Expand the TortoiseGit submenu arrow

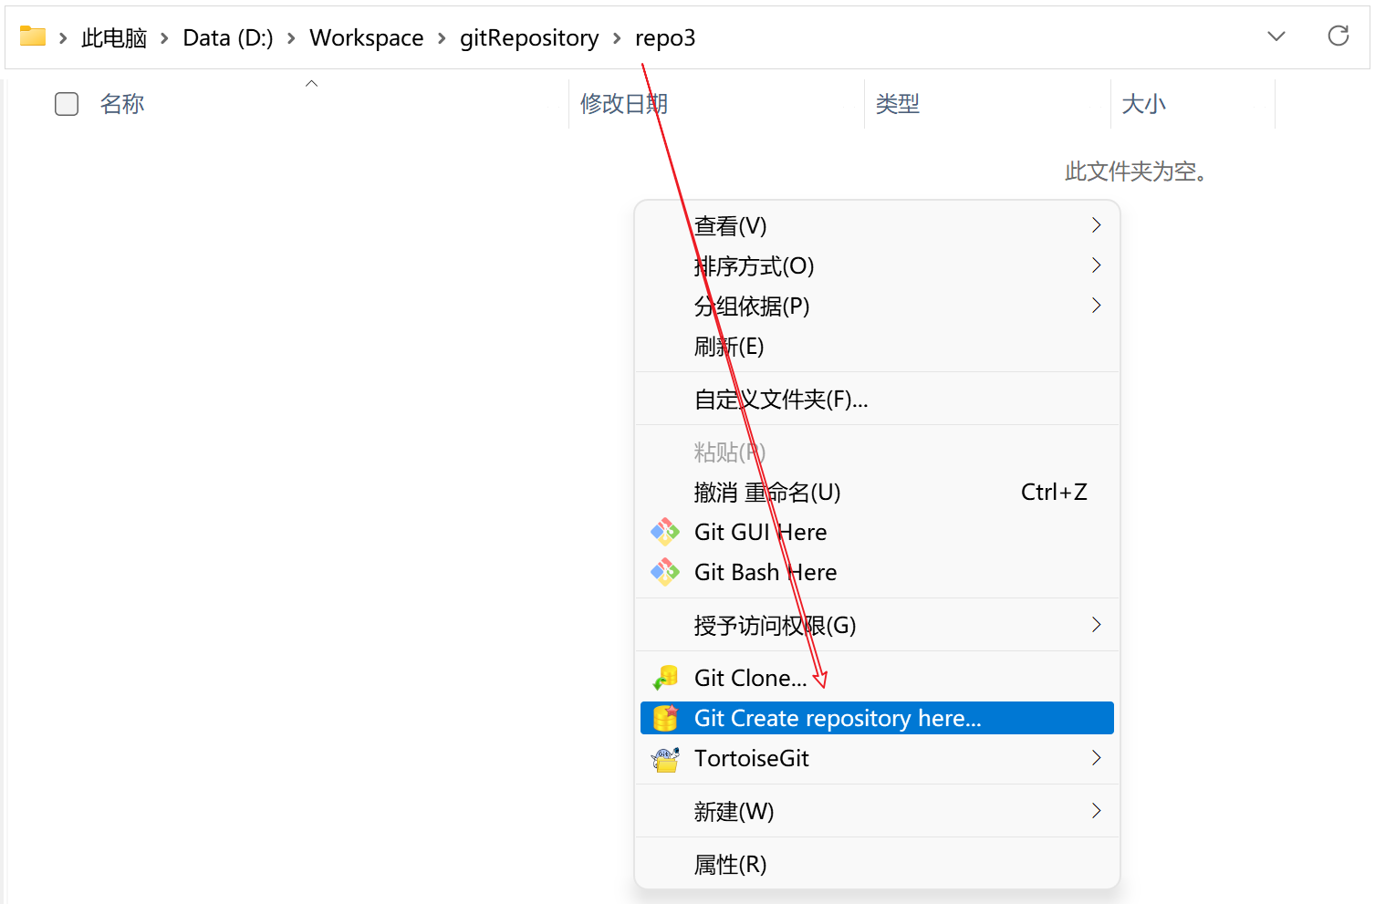1096,758
